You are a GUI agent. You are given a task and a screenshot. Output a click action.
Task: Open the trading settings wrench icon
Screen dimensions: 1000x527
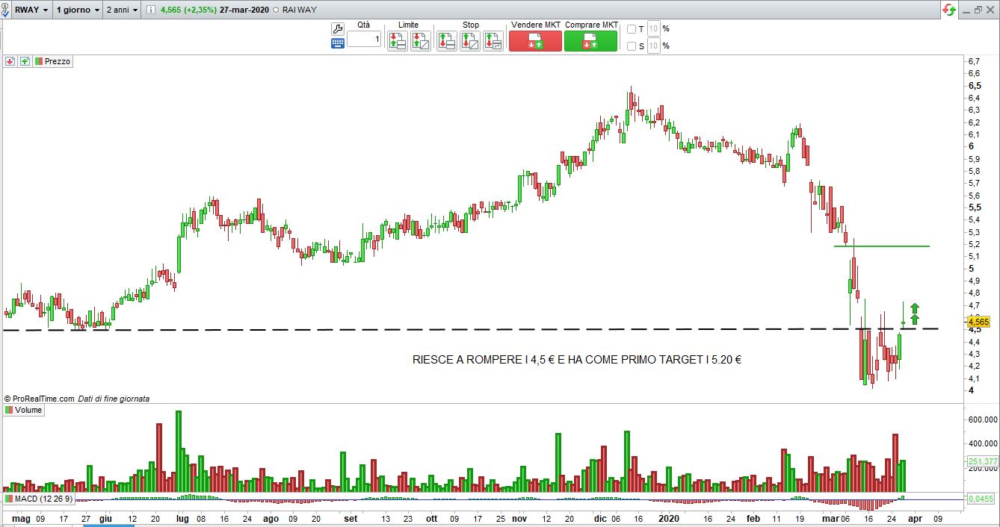click(337, 28)
